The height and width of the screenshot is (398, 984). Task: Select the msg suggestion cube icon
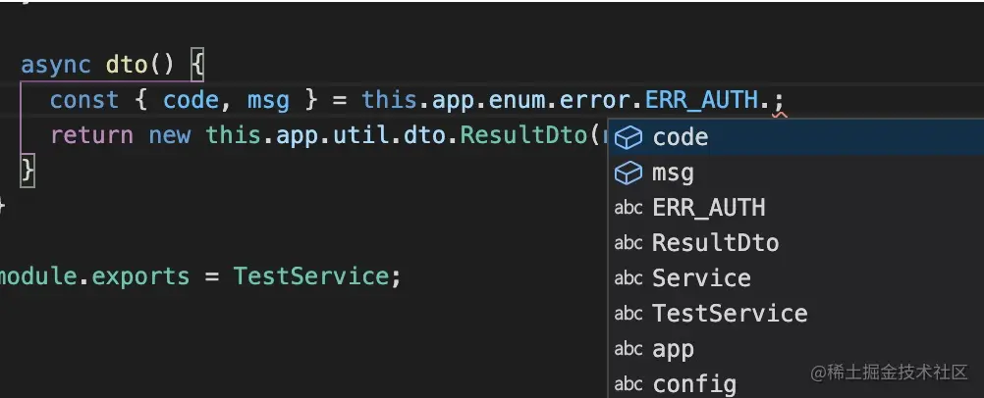pos(629,173)
